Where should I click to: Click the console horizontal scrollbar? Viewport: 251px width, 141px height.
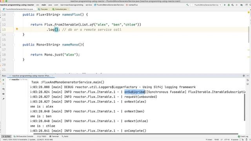136,134
